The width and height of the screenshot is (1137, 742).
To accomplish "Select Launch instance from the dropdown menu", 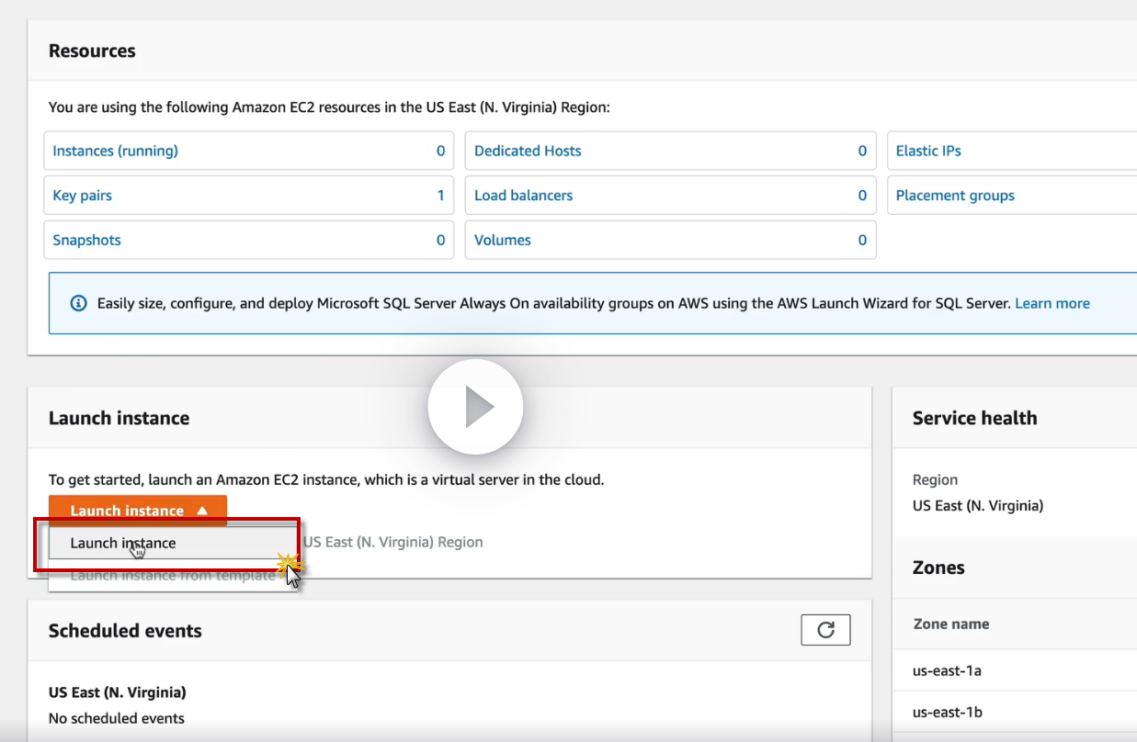I will click(123, 543).
